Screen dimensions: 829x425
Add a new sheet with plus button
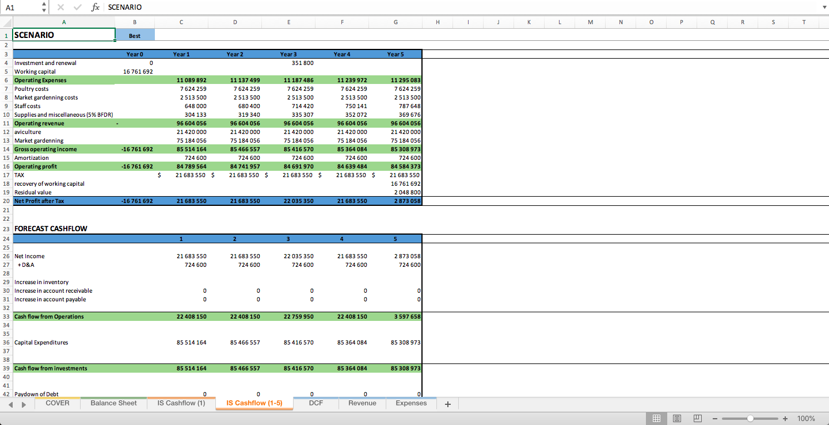[447, 404]
